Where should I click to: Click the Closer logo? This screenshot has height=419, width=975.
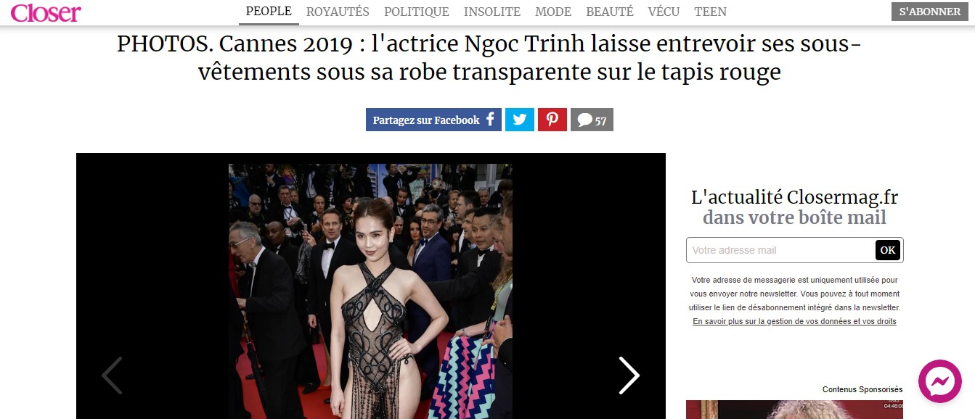coord(46,12)
